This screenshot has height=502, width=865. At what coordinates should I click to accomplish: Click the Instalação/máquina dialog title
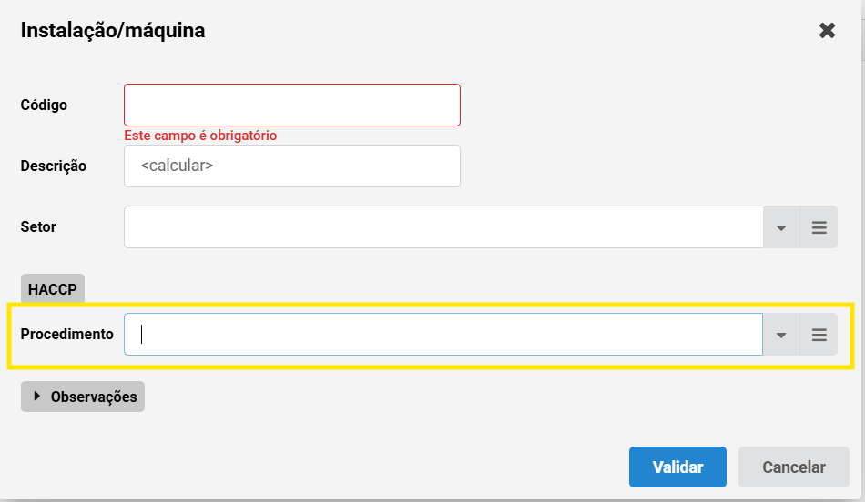[x=113, y=30]
